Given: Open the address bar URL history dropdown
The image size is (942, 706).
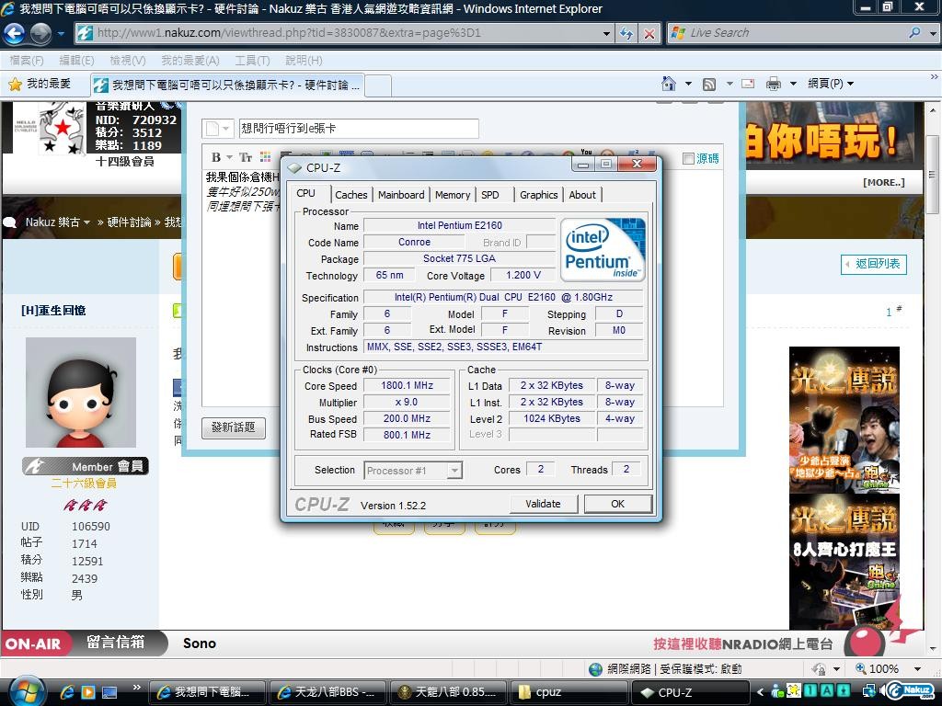Looking at the screenshot, I should pos(606,33).
